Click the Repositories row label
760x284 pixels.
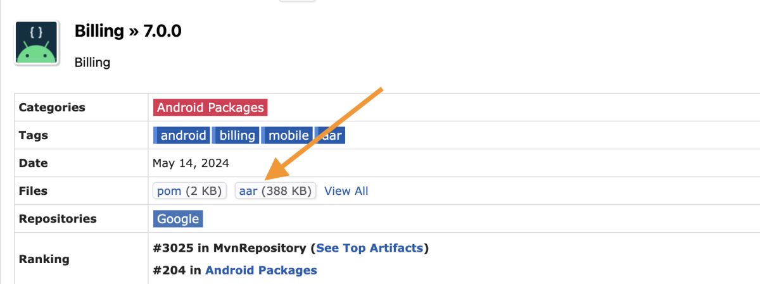[x=58, y=219]
